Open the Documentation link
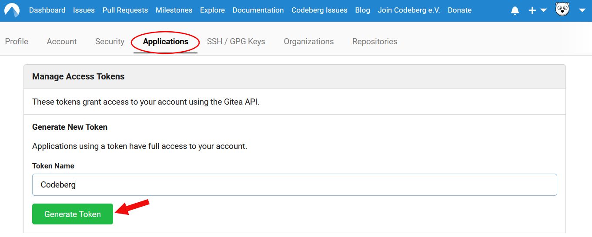592x237 pixels. 258,10
